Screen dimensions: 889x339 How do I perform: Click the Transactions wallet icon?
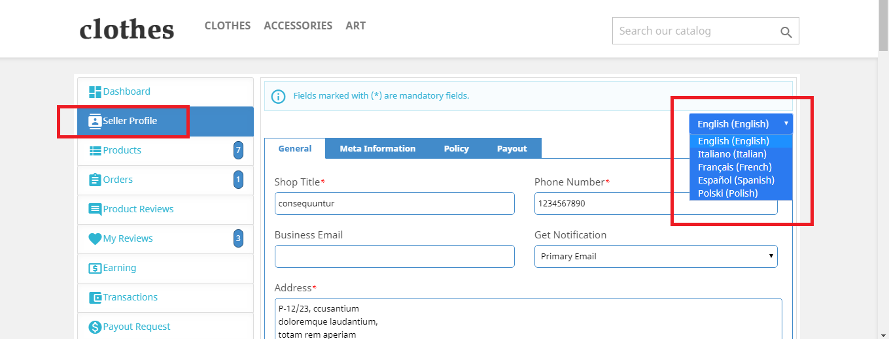coord(96,298)
